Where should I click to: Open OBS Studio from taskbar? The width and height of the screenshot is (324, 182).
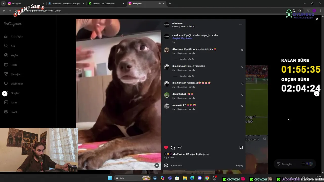pos(215,178)
